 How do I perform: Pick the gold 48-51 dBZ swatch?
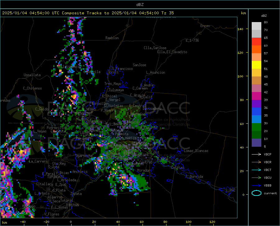(256, 73)
